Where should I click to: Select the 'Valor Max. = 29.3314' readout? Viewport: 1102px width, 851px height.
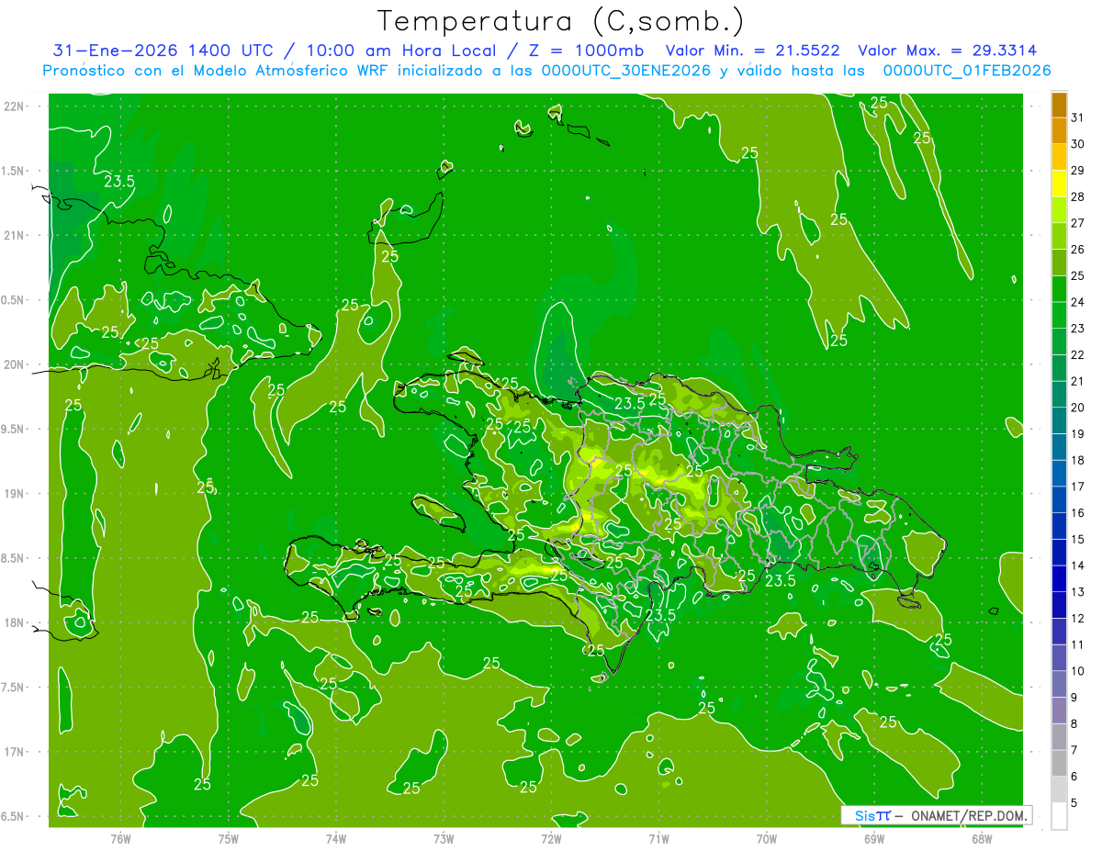click(x=948, y=50)
